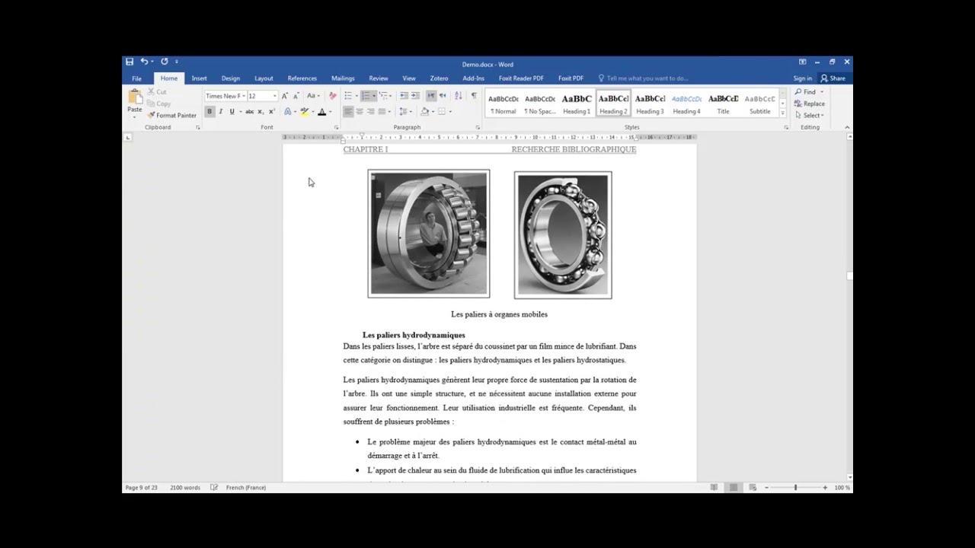Screen dimensions: 975x548
Task: Toggle Align Left for the paragraph
Action: tap(348, 112)
